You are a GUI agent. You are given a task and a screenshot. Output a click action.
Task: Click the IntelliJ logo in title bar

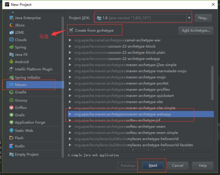tap(7, 4)
